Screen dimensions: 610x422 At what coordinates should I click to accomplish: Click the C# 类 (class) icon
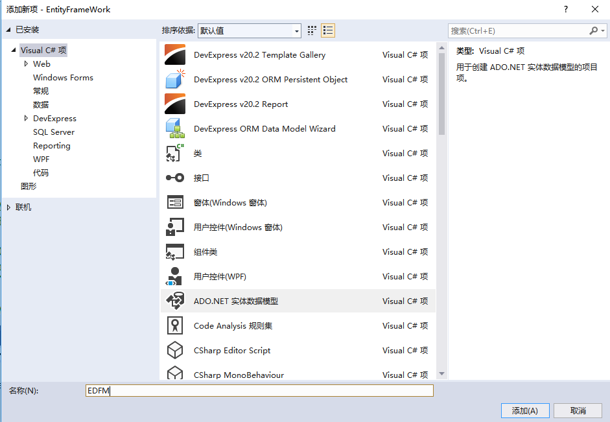[x=174, y=153]
